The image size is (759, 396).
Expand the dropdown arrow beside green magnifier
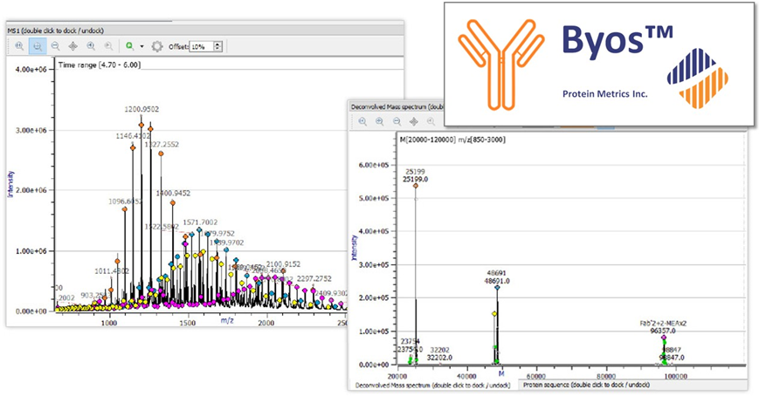[141, 46]
